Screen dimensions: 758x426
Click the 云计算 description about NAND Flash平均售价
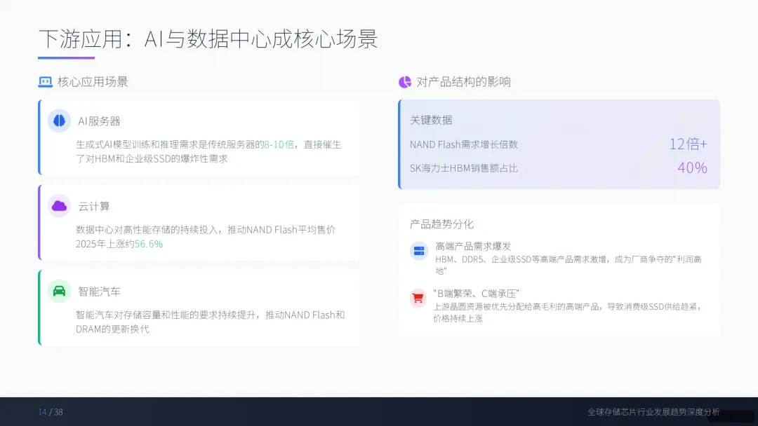pyautogui.click(x=206, y=237)
